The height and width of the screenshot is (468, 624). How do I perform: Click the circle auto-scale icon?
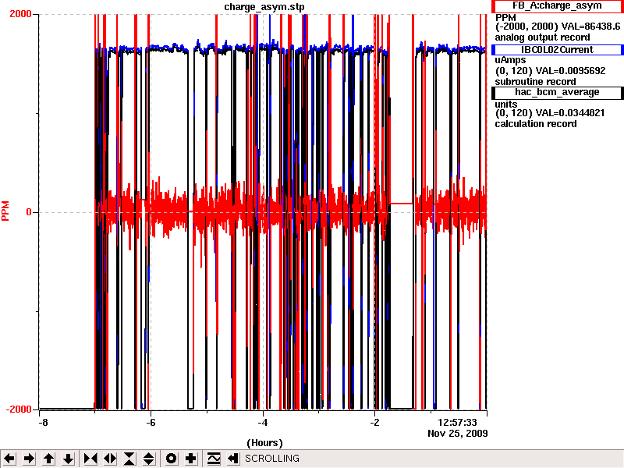pos(171,459)
